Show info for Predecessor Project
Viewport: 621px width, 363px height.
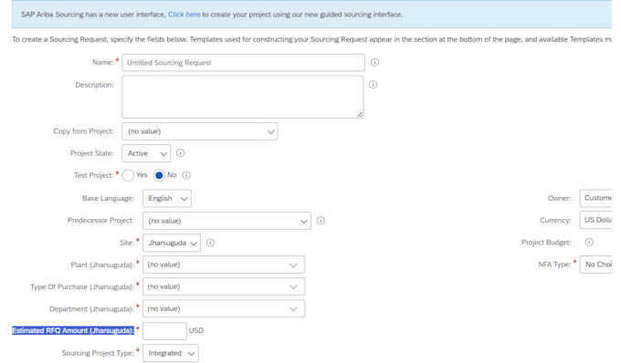pyautogui.click(x=321, y=220)
